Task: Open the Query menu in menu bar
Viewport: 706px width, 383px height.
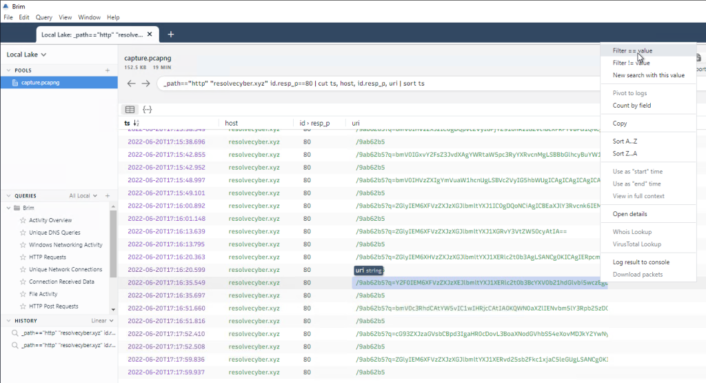Action: 43,17
